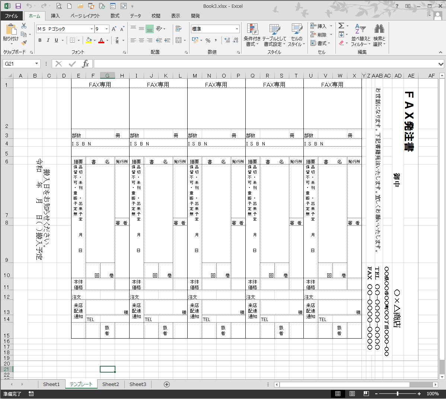Click the merge and center cells icon
The height and width of the screenshot is (399, 446).
point(179,40)
